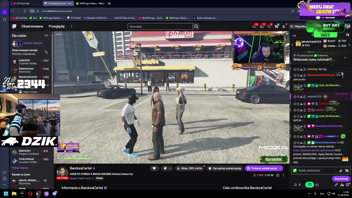
Task: Unfollow BanduraCartel with heart button
Action: [154, 168]
